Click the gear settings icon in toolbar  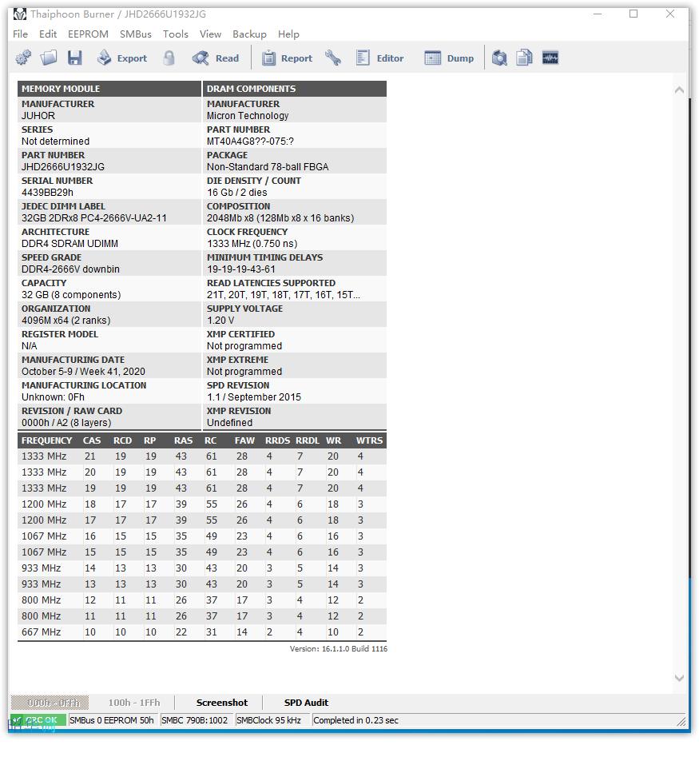pyautogui.click(x=23, y=58)
